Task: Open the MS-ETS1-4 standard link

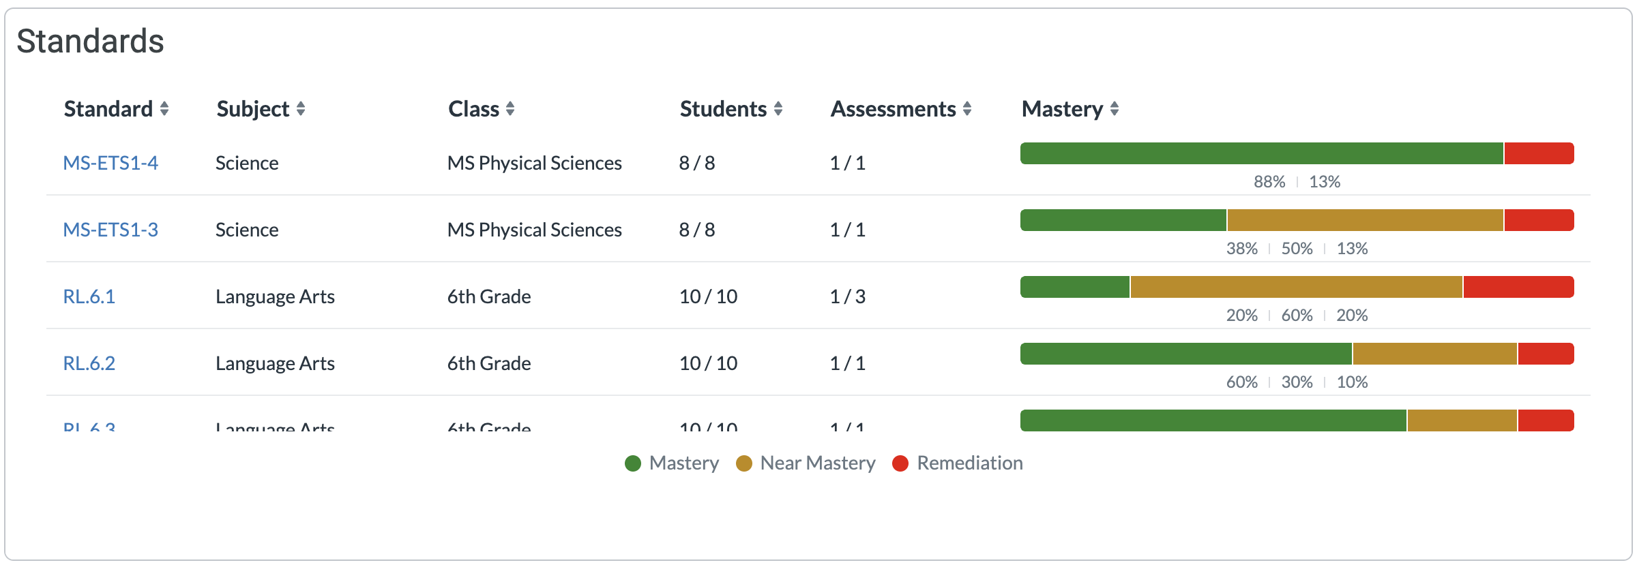Action: (110, 163)
